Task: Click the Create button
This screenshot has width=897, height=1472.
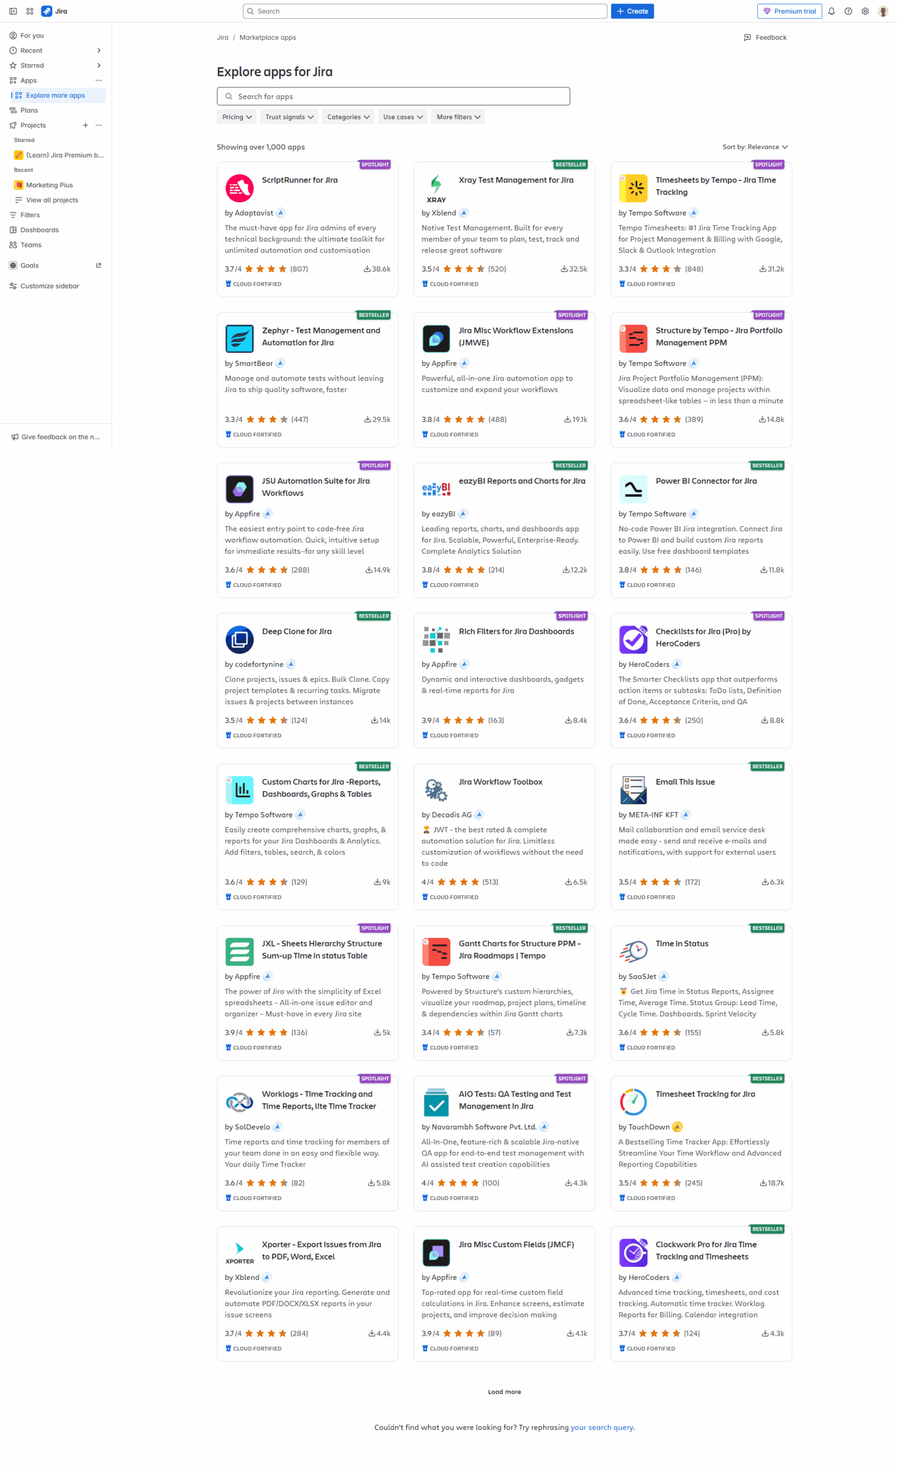Action: [632, 11]
